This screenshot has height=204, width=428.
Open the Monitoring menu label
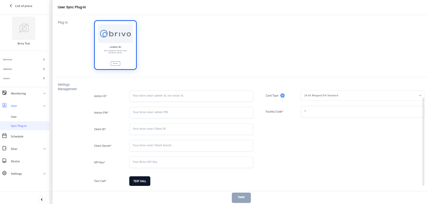[x=18, y=93]
